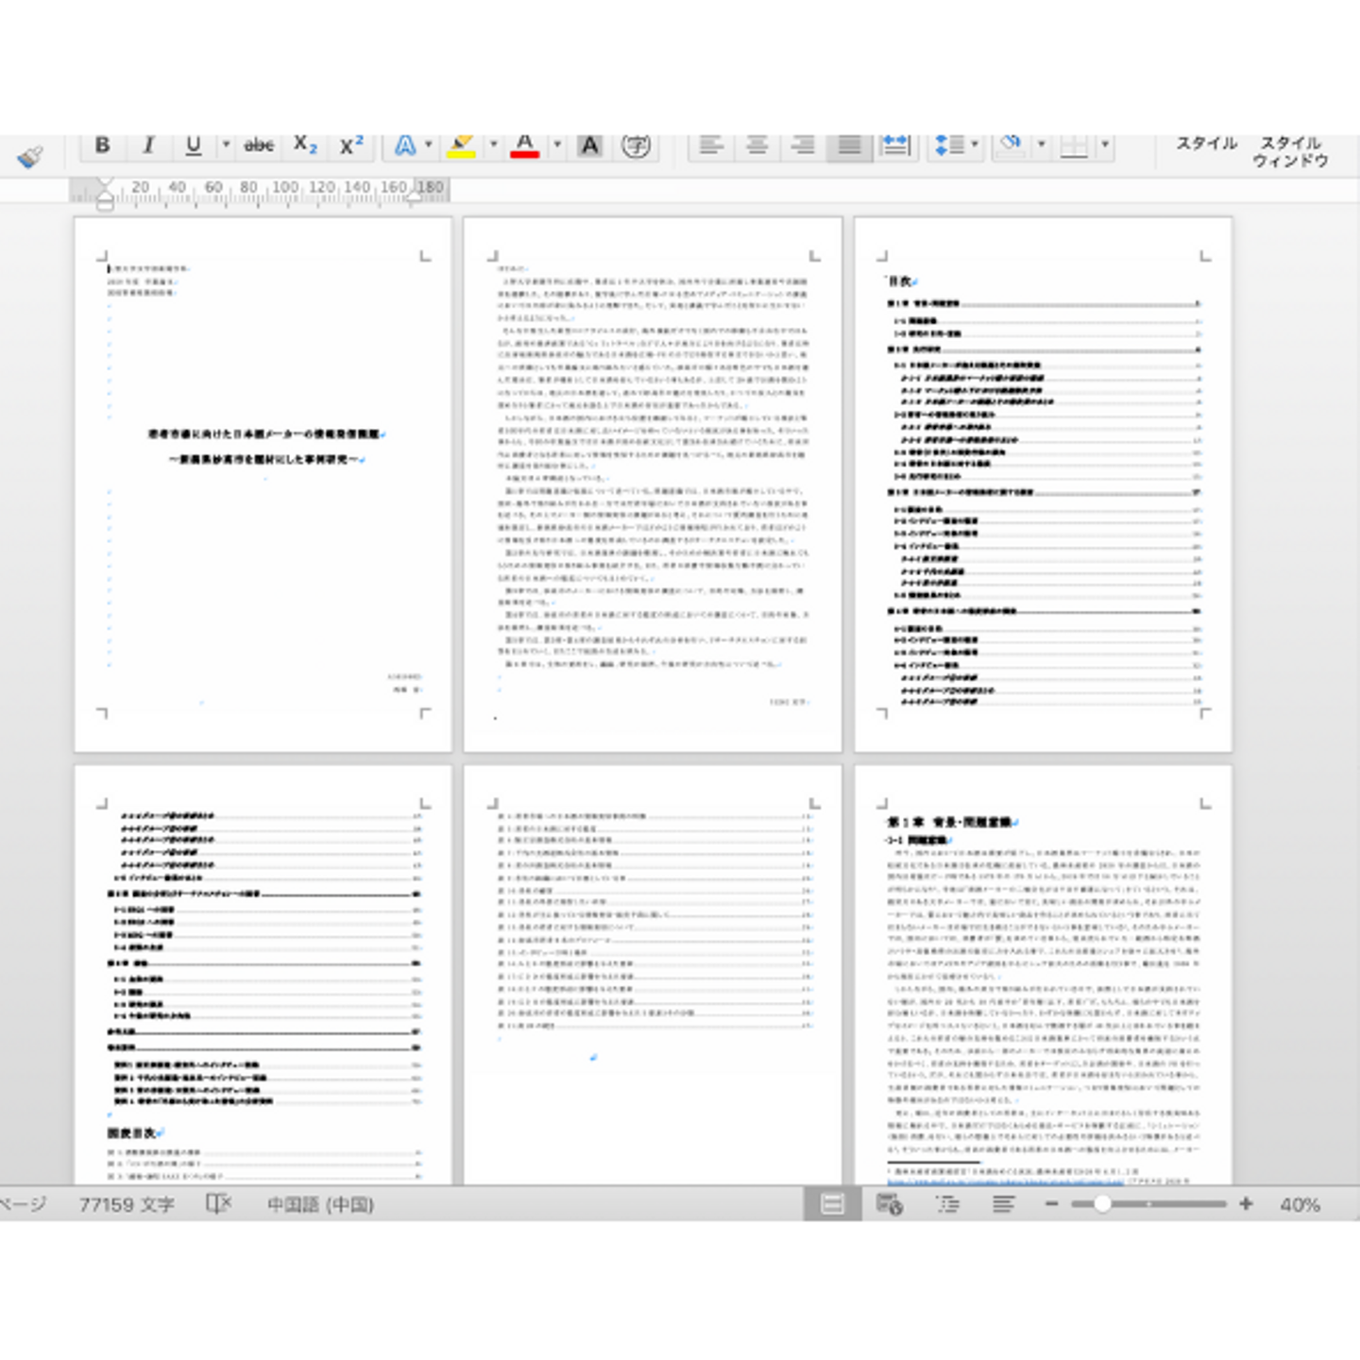Apply strikethrough formatting with abc button
The width and height of the screenshot is (1360, 1360).
(259, 145)
